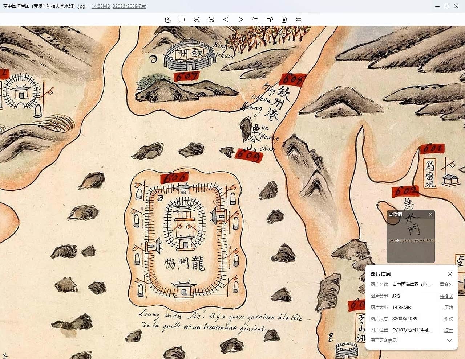The width and height of the screenshot is (465, 359).
Task: Open the share icon in the toolbar
Action: click(x=299, y=20)
